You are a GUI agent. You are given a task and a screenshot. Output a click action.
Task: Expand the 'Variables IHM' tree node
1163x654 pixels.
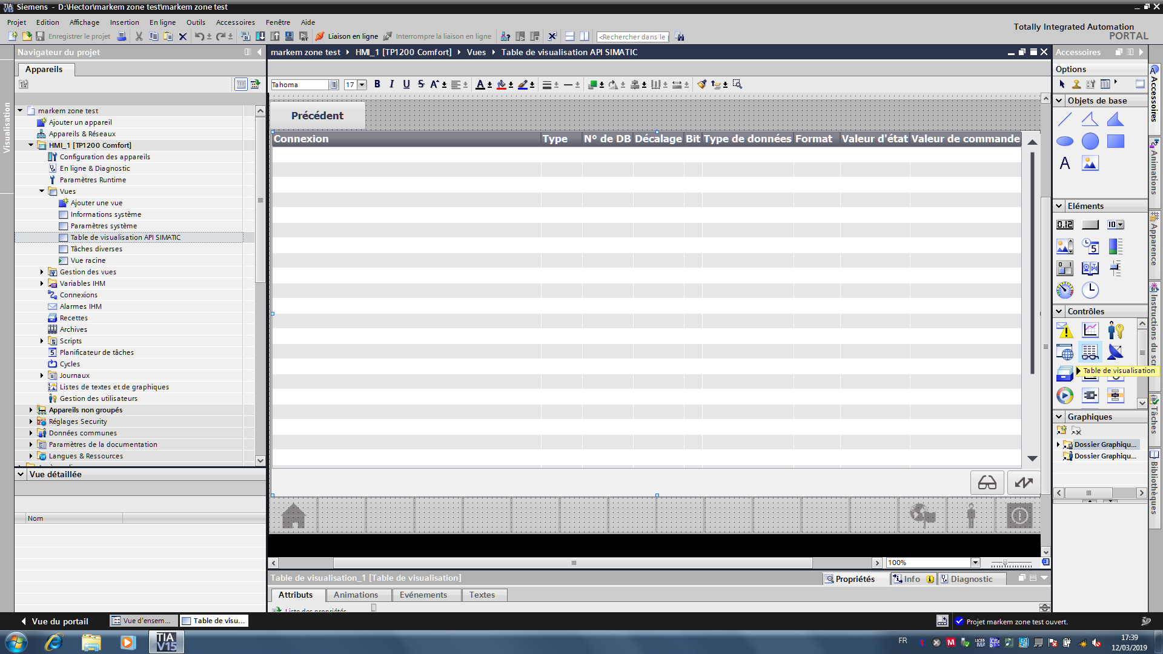pos(42,283)
